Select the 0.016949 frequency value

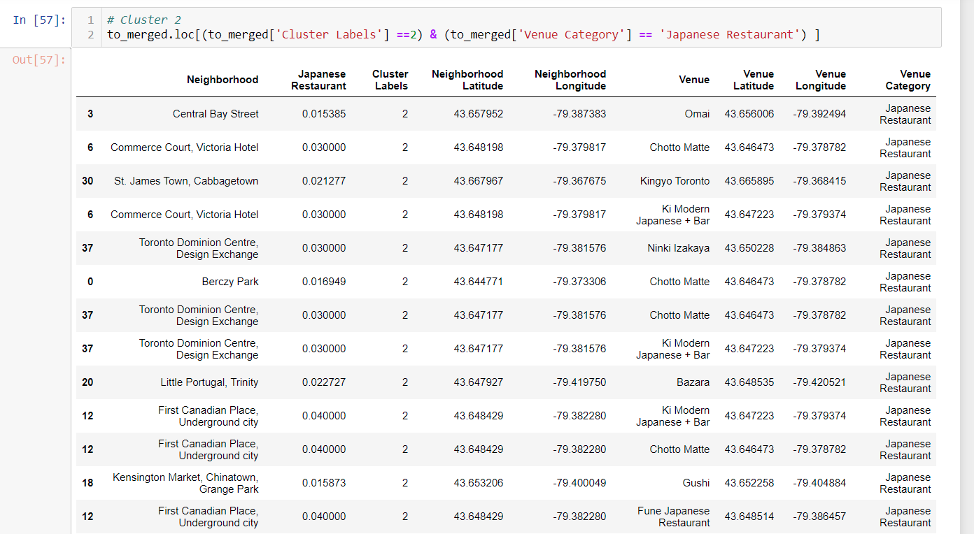324,282
